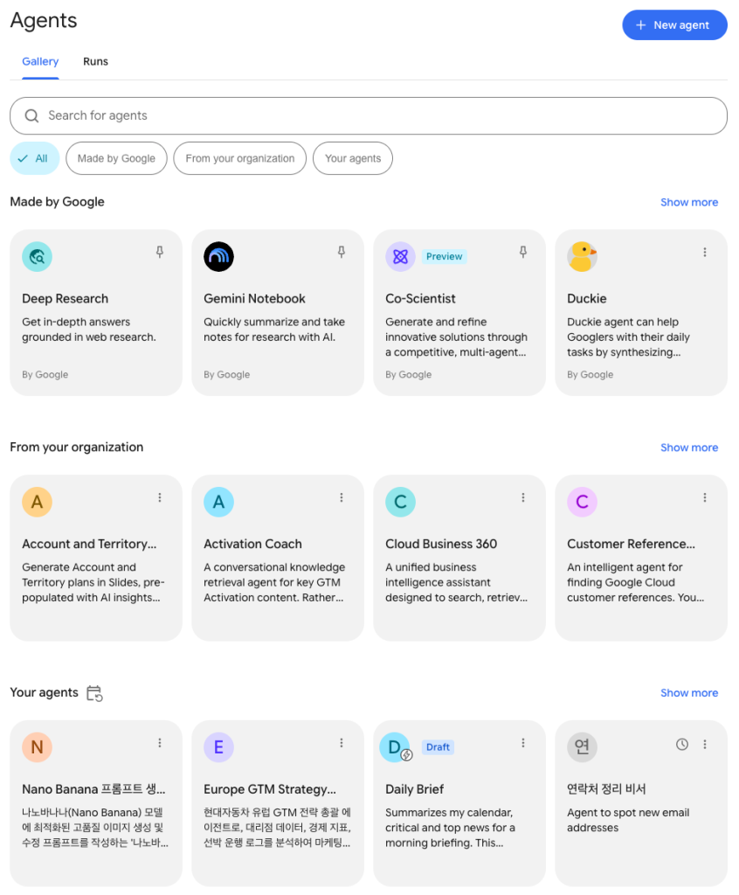Viewport: 739px width, 895px height.
Task: Open Europe GTM Strategy card options menu
Action: pos(342,743)
